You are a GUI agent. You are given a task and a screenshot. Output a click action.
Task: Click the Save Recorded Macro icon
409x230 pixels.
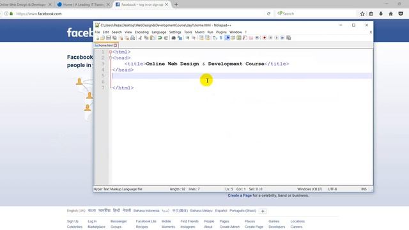[288, 38]
